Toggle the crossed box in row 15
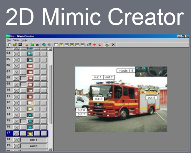 [x=17, y=121]
